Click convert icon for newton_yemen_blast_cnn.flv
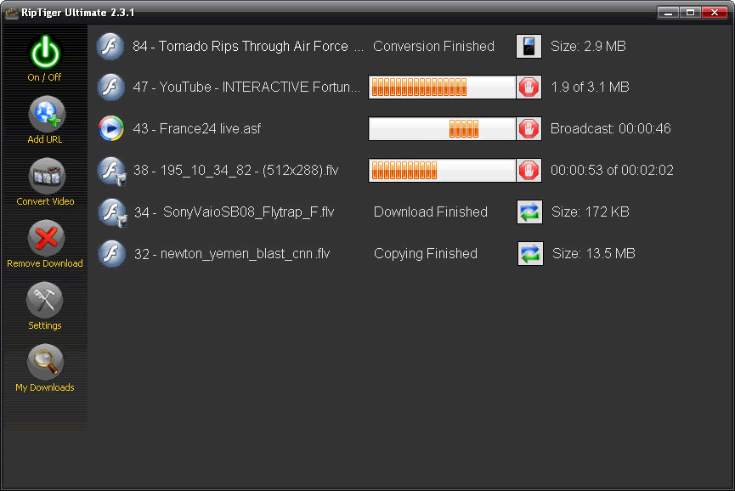735x491 pixels. click(x=530, y=253)
